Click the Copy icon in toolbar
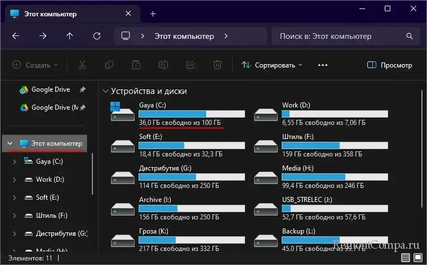The image size is (427, 265). click(109, 65)
